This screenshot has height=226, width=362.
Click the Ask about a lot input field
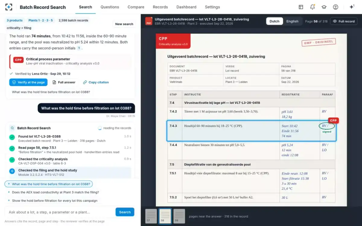pyautogui.click(x=60, y=212)
